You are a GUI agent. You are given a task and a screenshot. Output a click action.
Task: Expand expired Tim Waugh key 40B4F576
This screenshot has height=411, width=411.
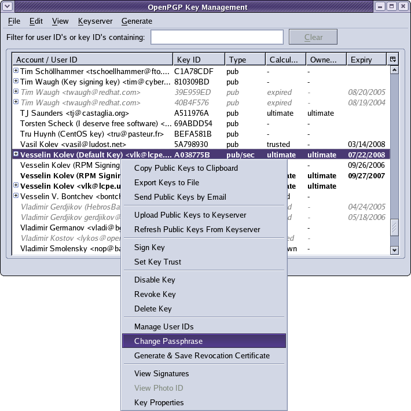(16, 102)
